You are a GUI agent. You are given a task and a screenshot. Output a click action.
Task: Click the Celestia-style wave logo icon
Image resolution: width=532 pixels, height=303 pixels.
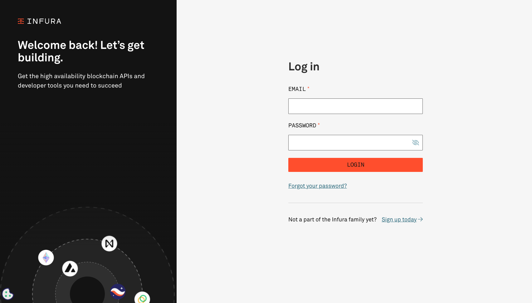pyautogui.click(x=118, y=291)
